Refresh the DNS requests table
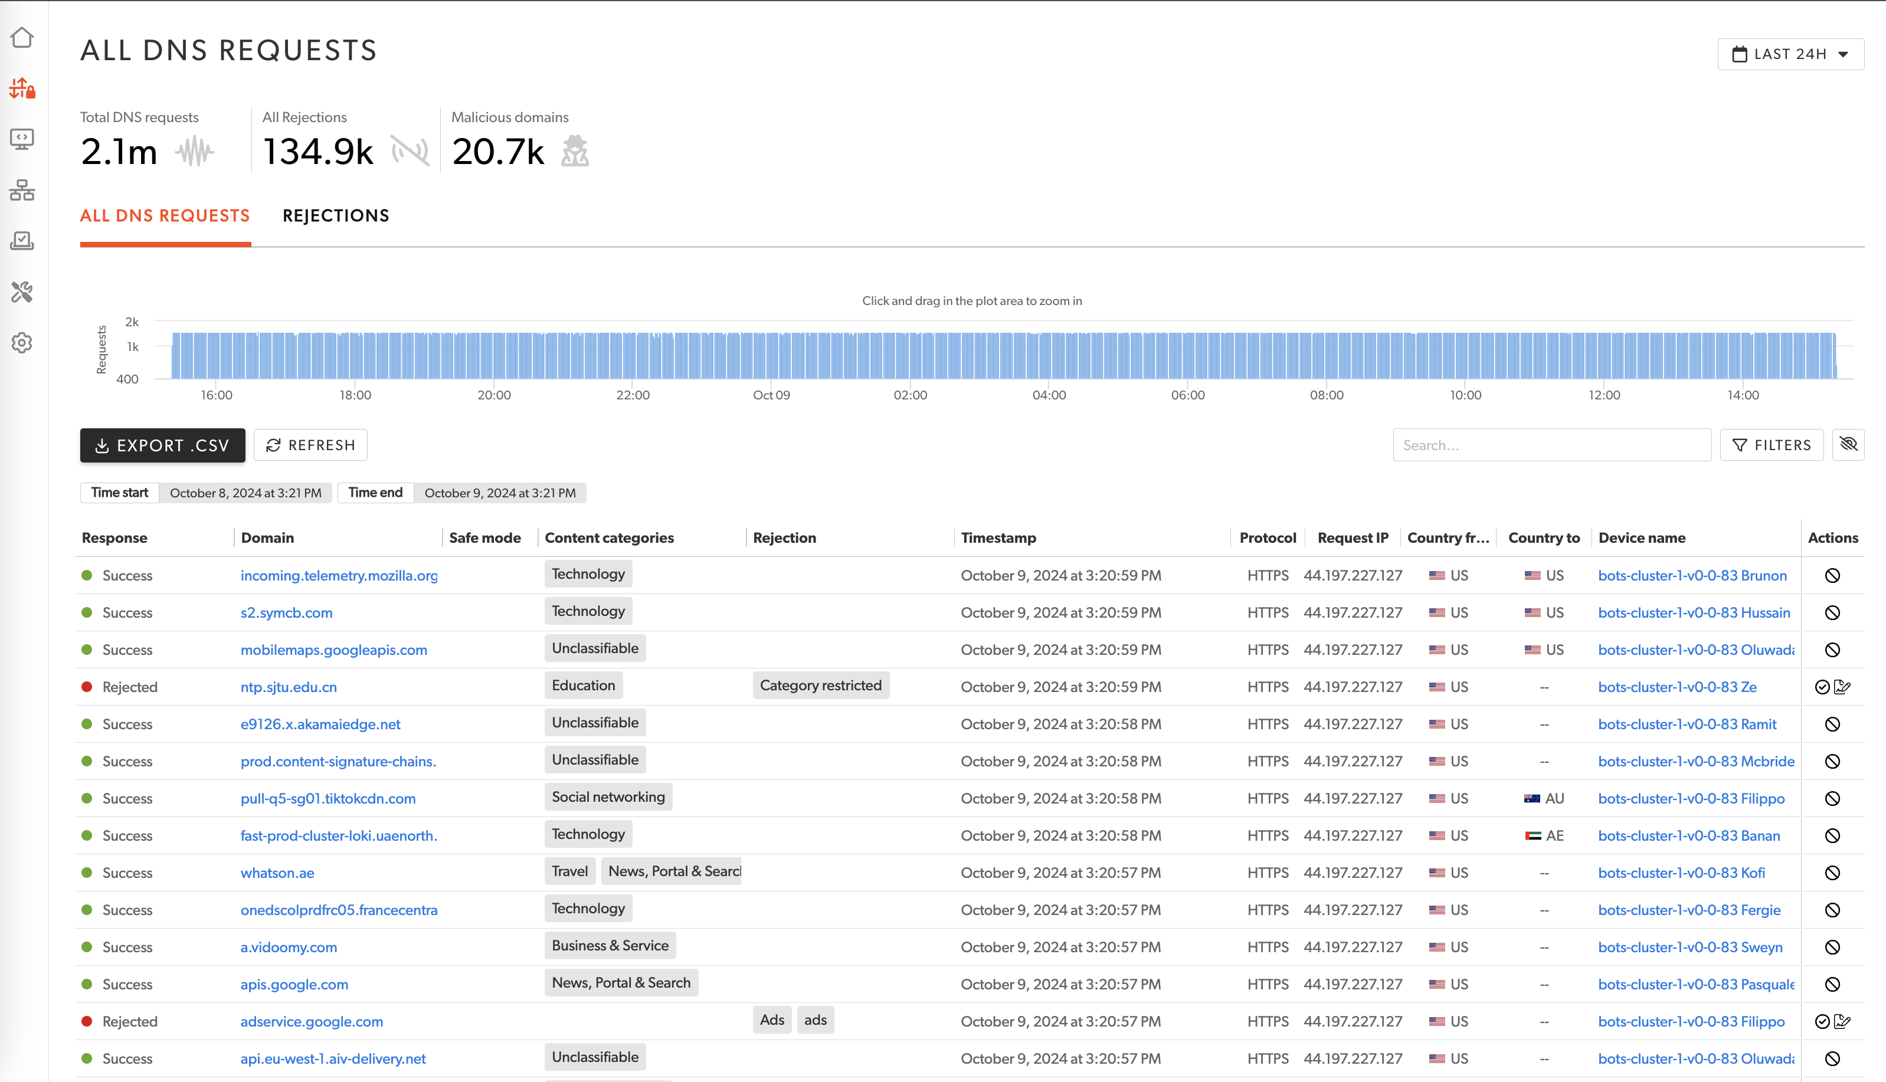Image resolution: width=1886 pixels, height=1082 pixels. click(x=310, y=445)
